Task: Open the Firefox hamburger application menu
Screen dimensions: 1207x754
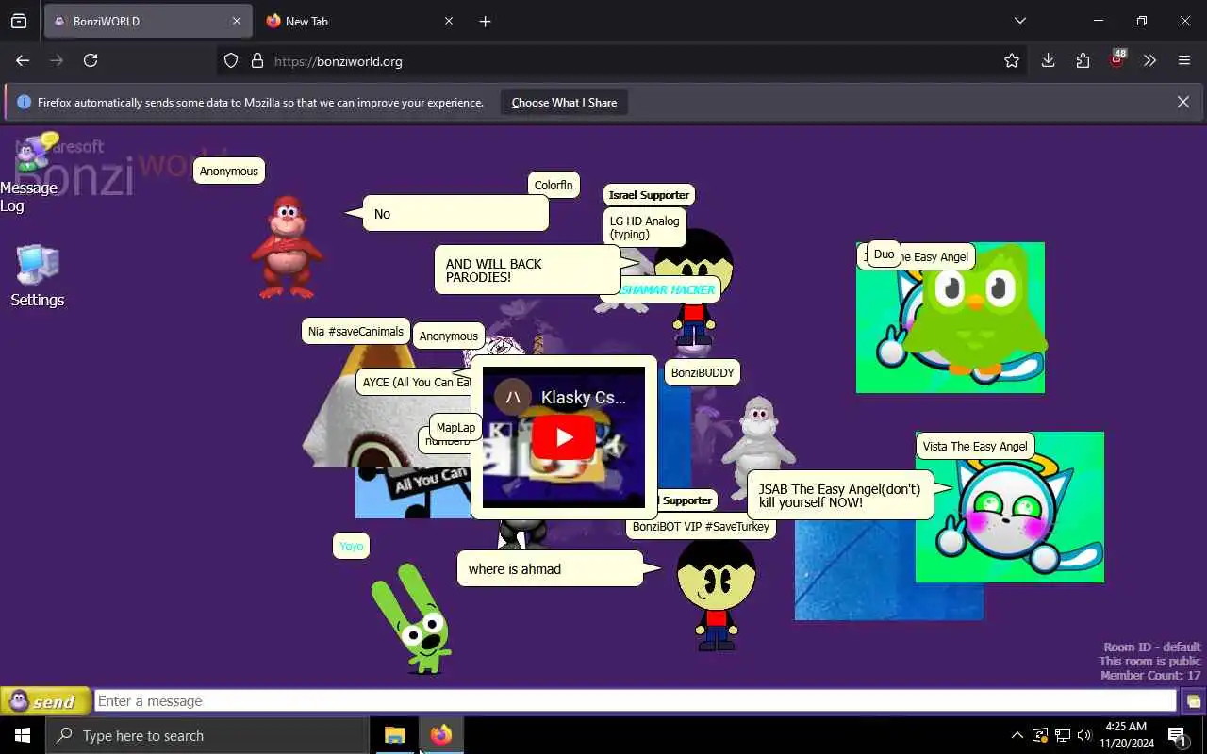Action: [1184, 60]
